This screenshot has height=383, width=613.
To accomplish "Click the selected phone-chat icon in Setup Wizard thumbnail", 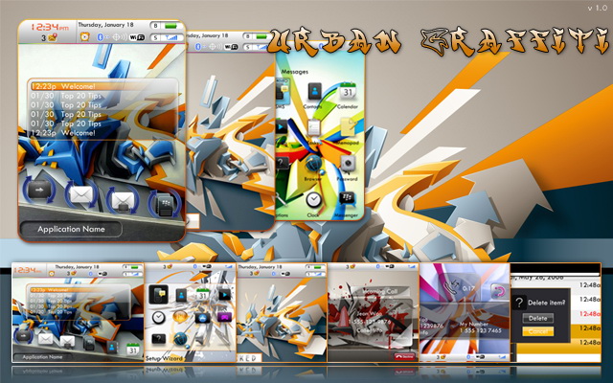I will [158, 294].
